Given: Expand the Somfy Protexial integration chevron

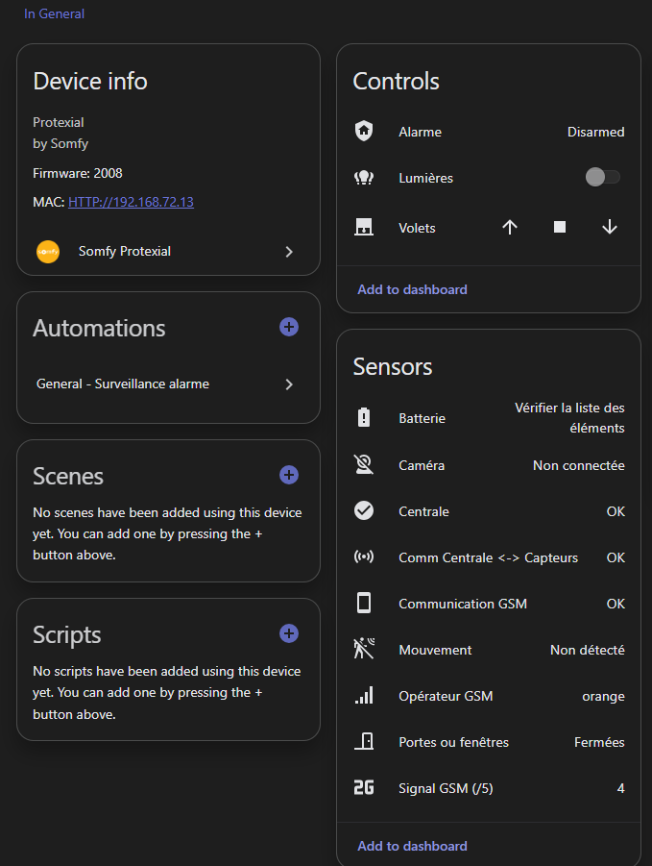Looking at the screenshot, I should coord(289,252).
